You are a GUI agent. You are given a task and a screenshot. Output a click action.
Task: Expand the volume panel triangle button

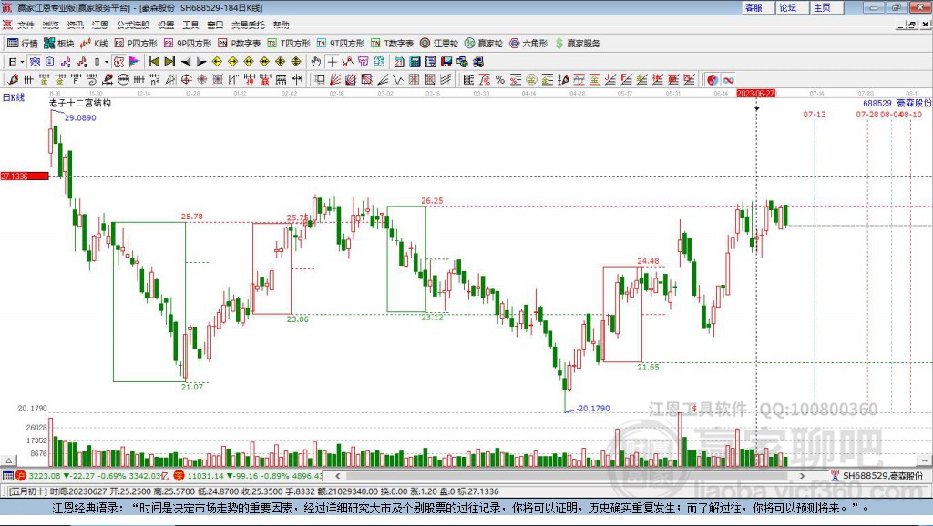[9, 460]
